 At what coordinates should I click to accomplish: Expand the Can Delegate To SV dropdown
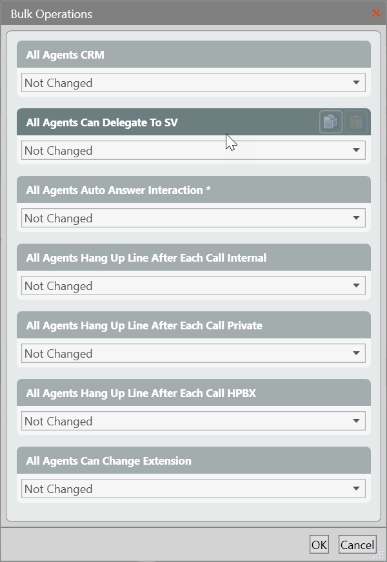click(x=193, y=150)
